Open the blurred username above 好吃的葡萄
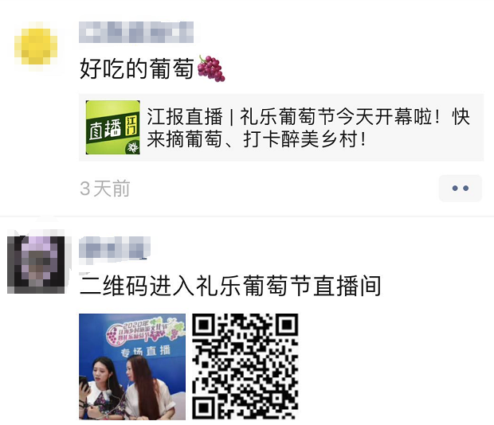The height and width of the screenshot is (425, 494). 136,32
